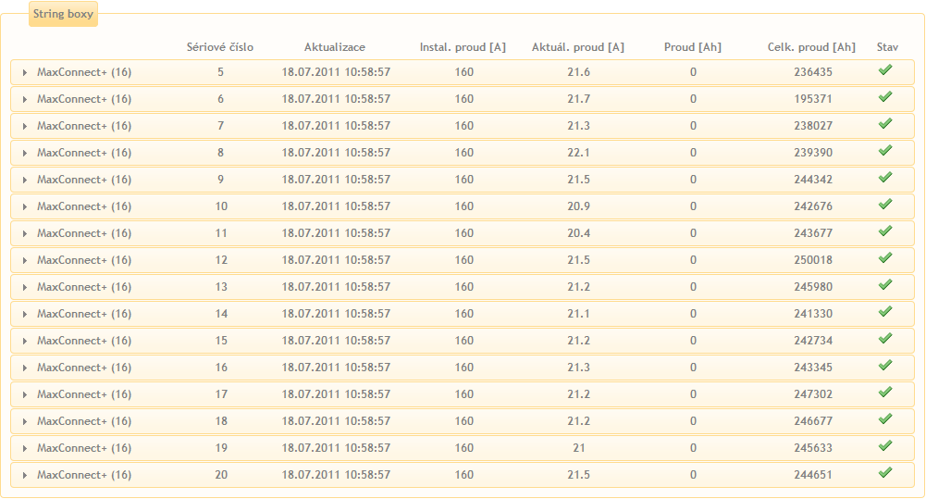Click green status checkmark for serial 5
926x499 pixels.
coord(885,70)
